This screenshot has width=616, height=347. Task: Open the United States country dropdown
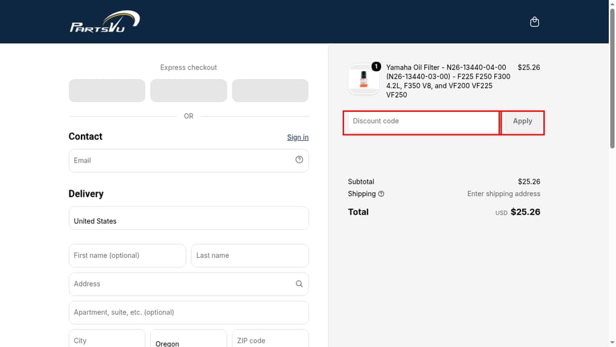[x=189, y=218]
